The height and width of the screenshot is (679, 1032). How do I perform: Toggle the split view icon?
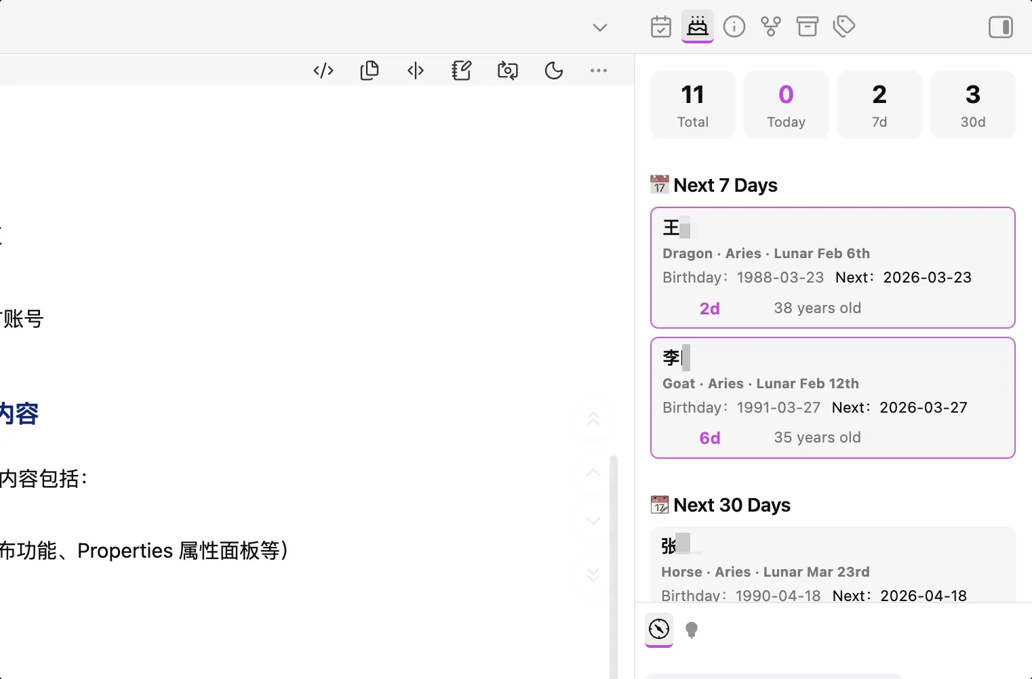point(416,70)
